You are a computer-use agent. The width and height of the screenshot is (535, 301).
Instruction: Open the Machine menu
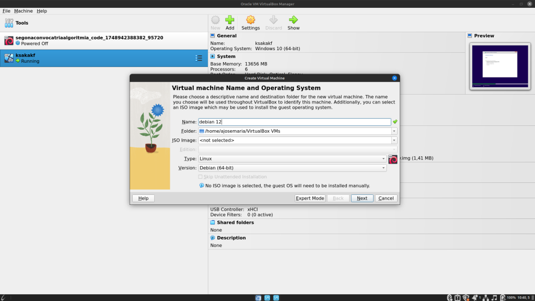[x=23, y=11]
